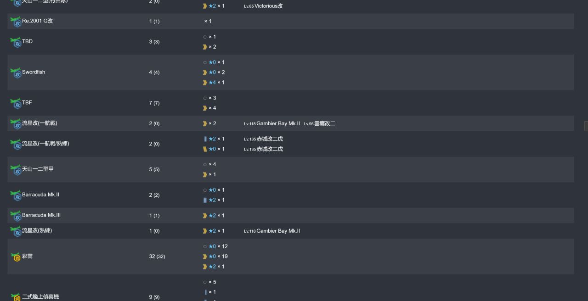Click the 32 (32) count for 彩雲
The width and height of the screenshot is (588, 301).
tap(157, 256)
